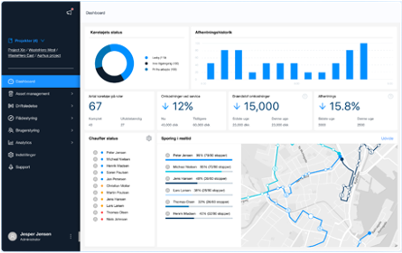The image size is (402, 253).
Task: Click the black legend dot in Køretøjets status
Action: pos(147,64)
